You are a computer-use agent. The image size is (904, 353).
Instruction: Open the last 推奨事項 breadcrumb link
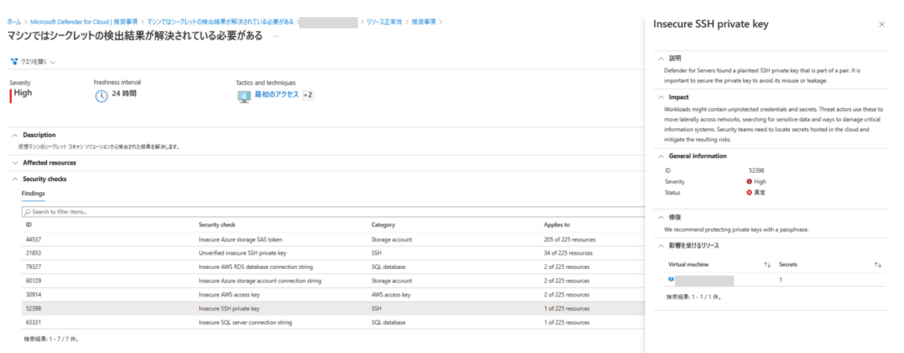(424, 22)
